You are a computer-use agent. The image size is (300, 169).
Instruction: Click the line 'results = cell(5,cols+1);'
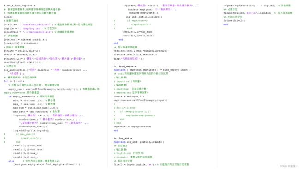click(22, 51)
